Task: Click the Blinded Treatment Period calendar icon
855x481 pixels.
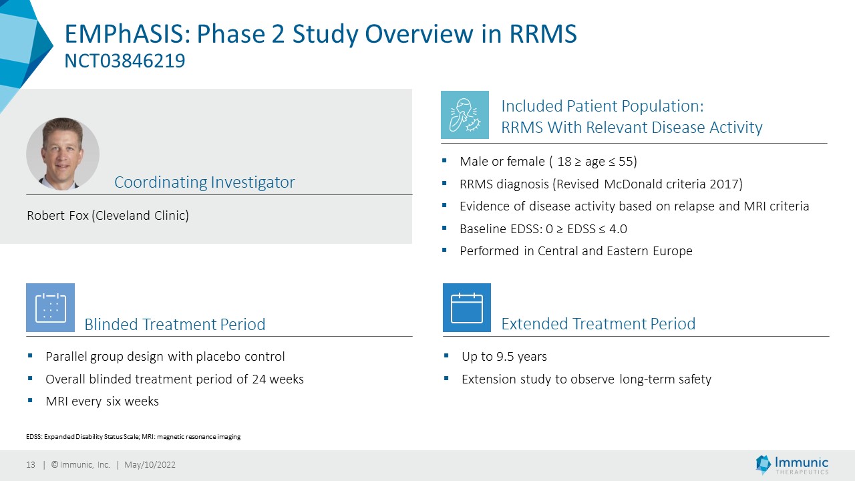Action: click(x=50, y=307)
